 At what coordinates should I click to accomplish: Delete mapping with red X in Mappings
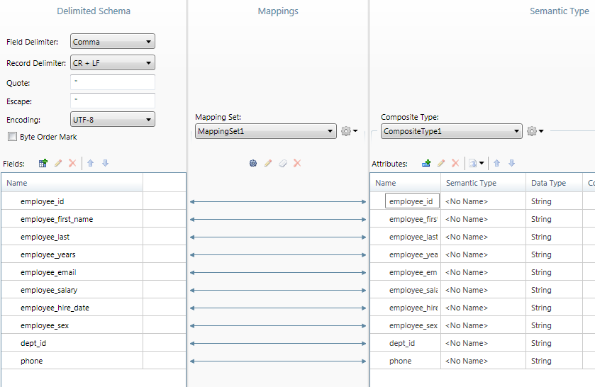click(297, 163)
